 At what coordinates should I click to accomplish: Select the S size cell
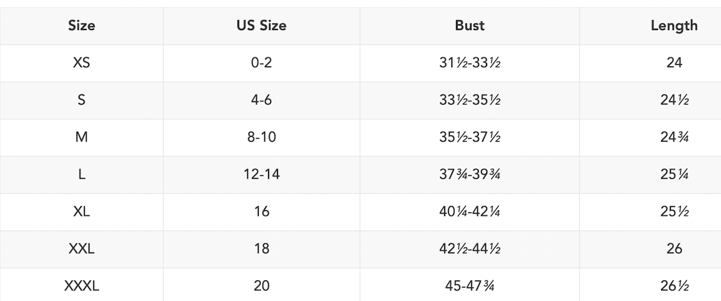tap(81, 100)
